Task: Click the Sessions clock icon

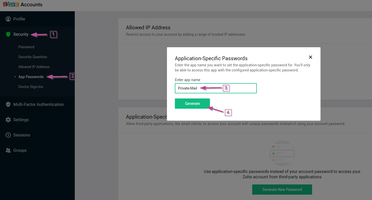Action: pyautogui.click(x=8, y=135)
